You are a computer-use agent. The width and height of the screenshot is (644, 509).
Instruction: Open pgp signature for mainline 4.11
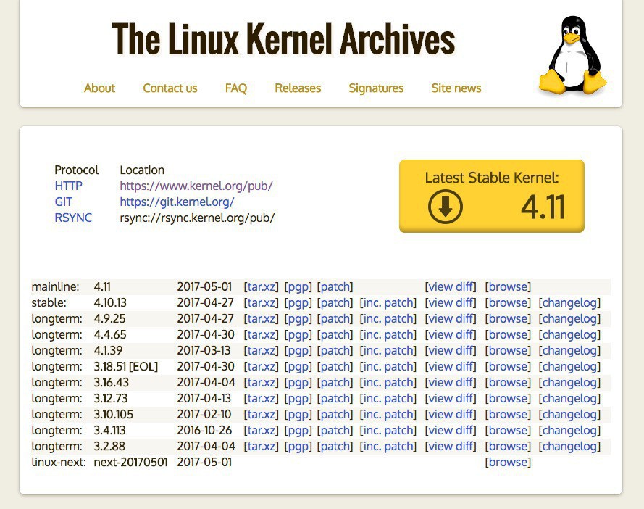coord(298,286)
